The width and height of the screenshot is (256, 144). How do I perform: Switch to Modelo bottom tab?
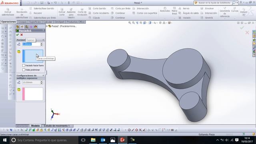(35, 126)
